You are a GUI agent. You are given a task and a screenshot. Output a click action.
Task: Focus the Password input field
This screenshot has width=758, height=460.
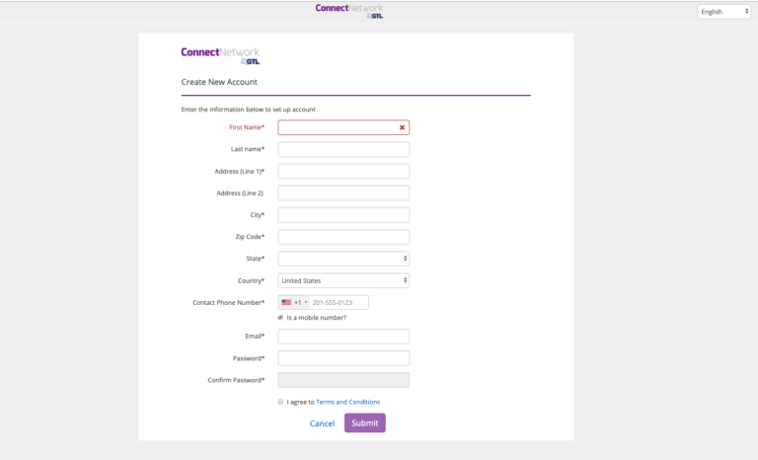[343, 358]
